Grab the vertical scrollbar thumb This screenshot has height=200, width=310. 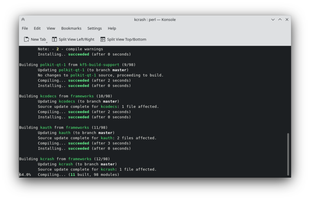[x=288, y=154]
